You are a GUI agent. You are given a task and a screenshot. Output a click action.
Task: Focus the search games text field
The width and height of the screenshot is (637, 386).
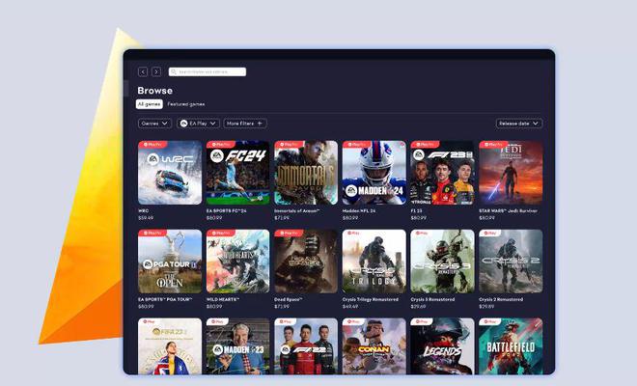(x=208, y=72)
